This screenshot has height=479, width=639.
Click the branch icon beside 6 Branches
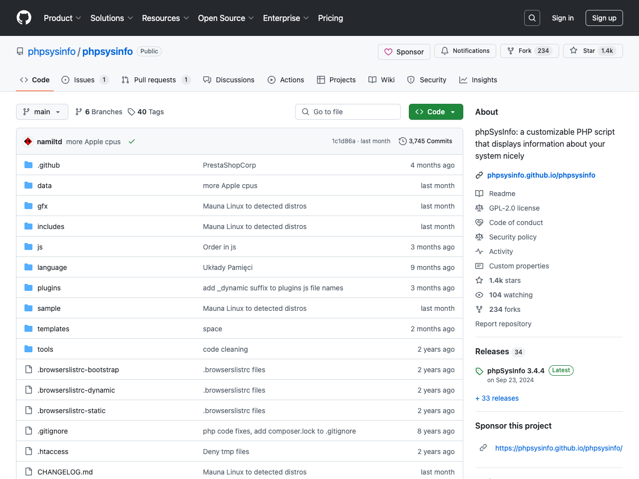pos(79,112)
